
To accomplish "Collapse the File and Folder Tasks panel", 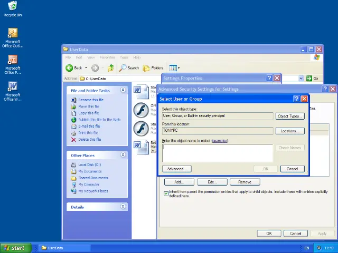I will [x=123, y=90].
